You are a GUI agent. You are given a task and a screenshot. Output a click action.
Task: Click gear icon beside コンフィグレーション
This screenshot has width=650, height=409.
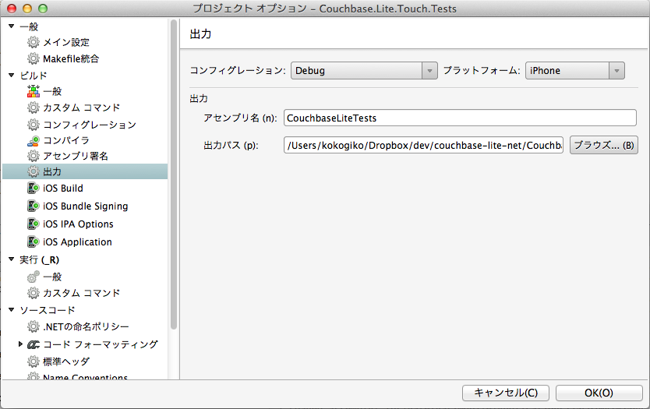[x=34, y=125]
